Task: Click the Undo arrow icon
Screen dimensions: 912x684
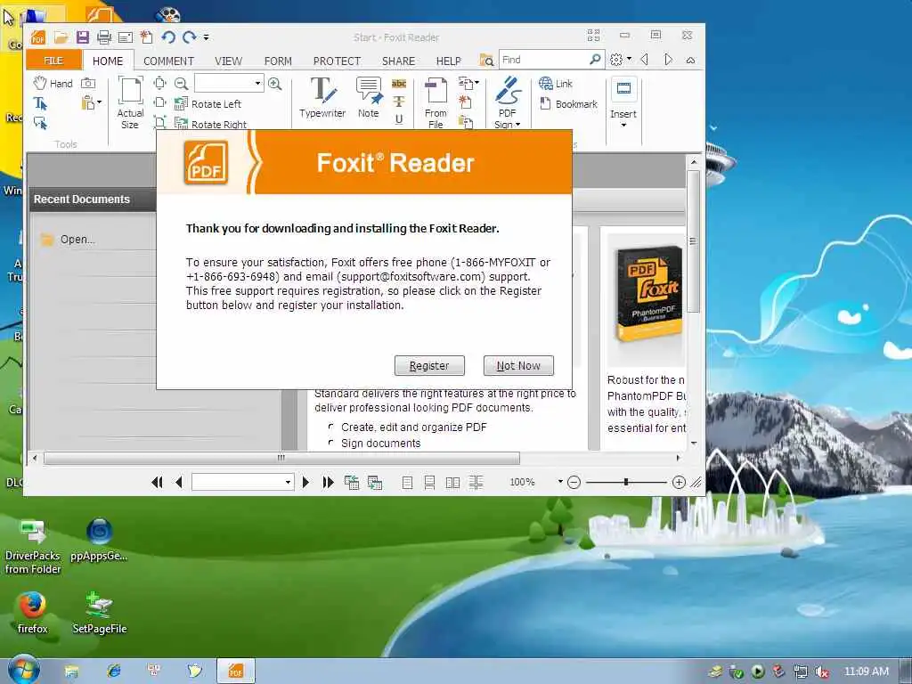Action: 168,37
